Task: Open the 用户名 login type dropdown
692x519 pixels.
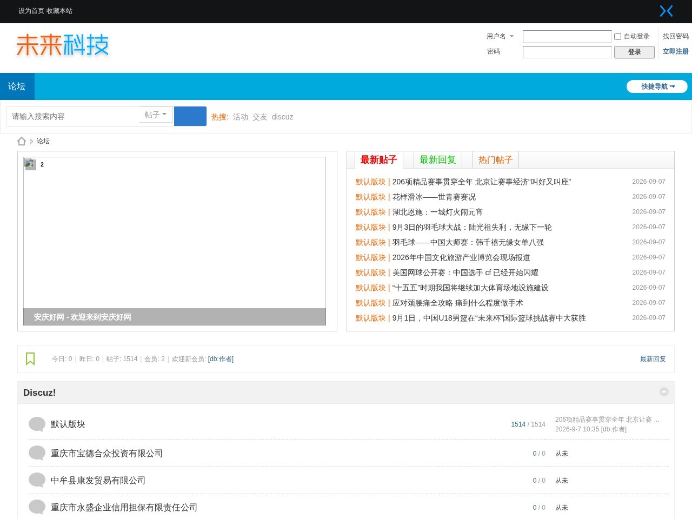Action: point(500,36)
